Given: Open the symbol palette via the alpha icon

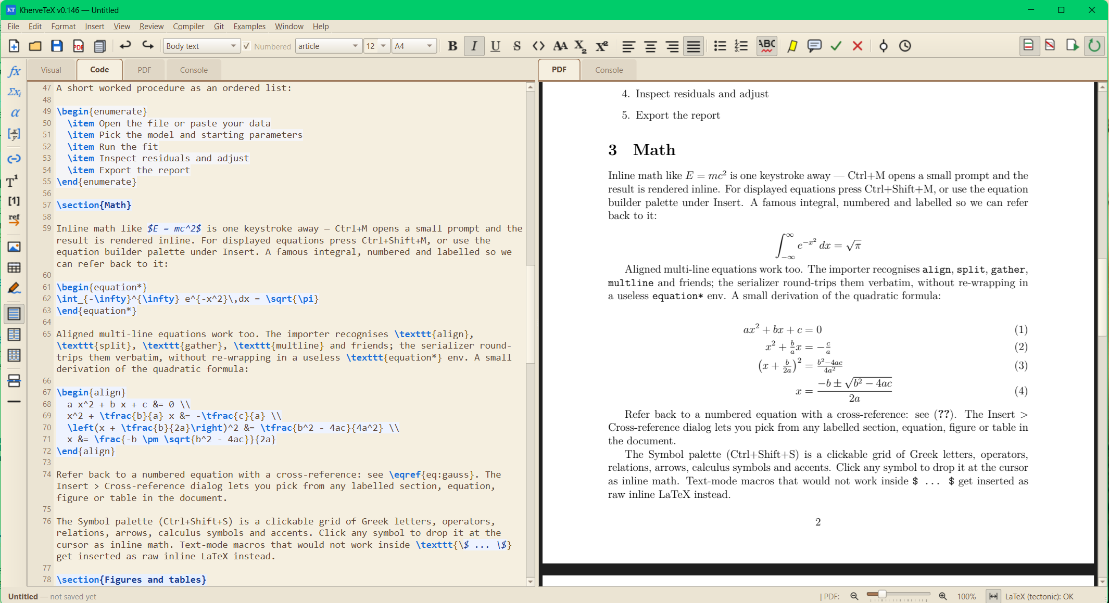Looking at the screenshot, I should 14,113.
